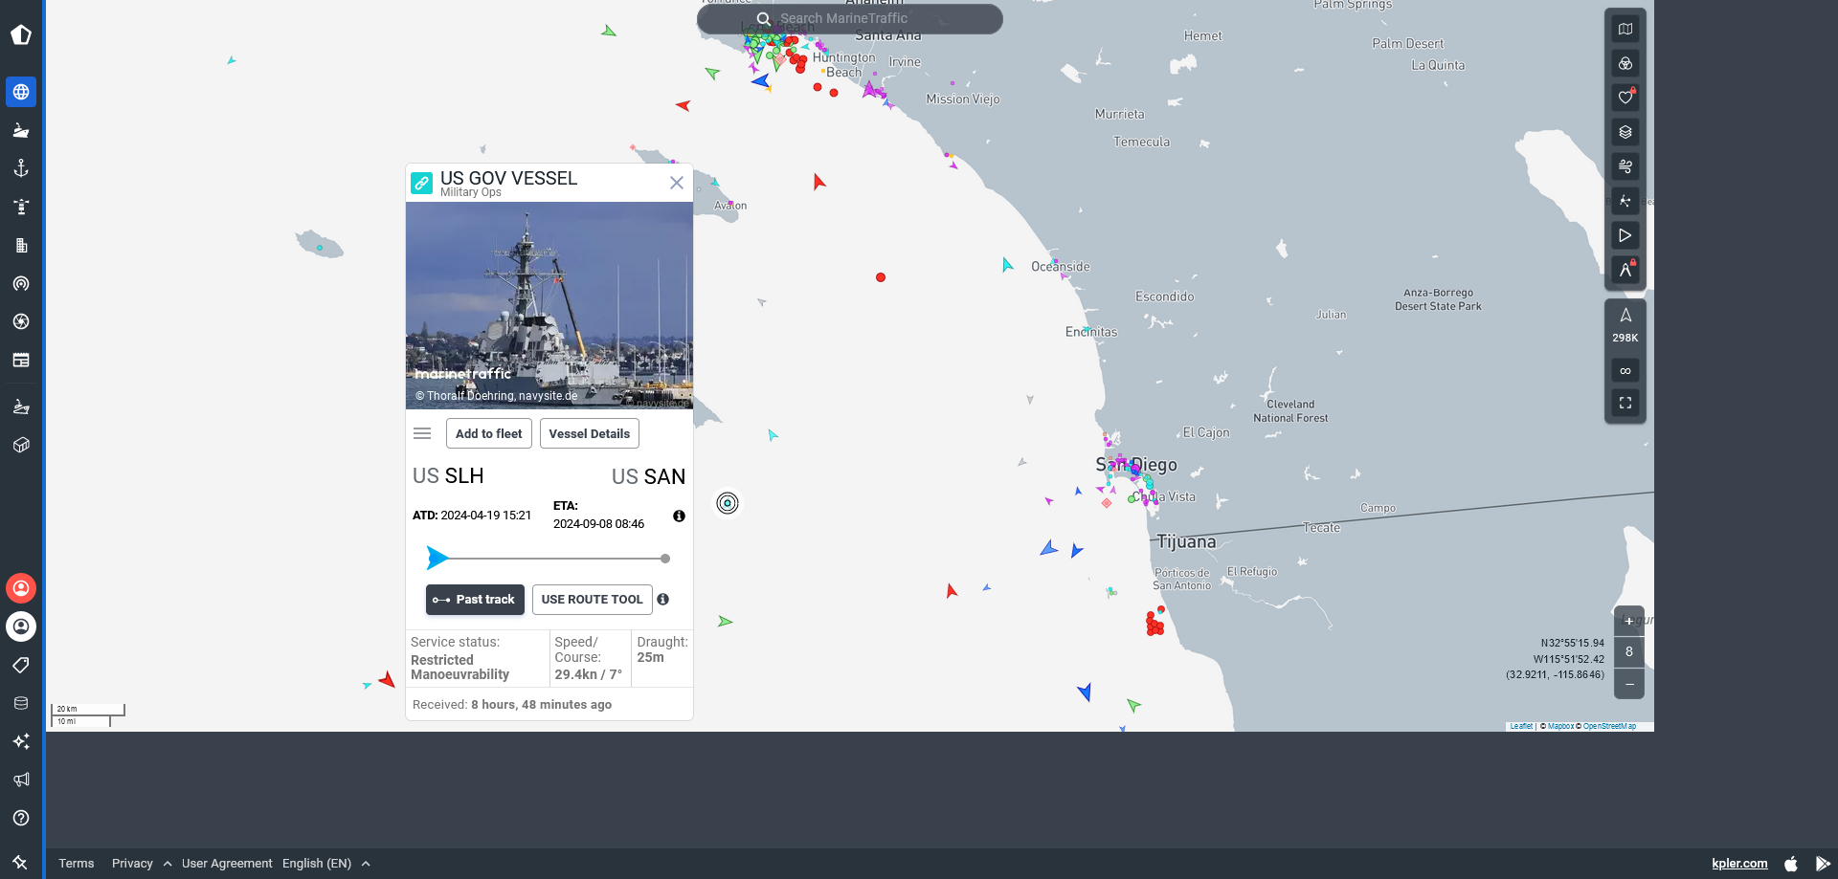Open the map type selector icon
This screenshot has width=1838, height=879.
(1625, 29)
